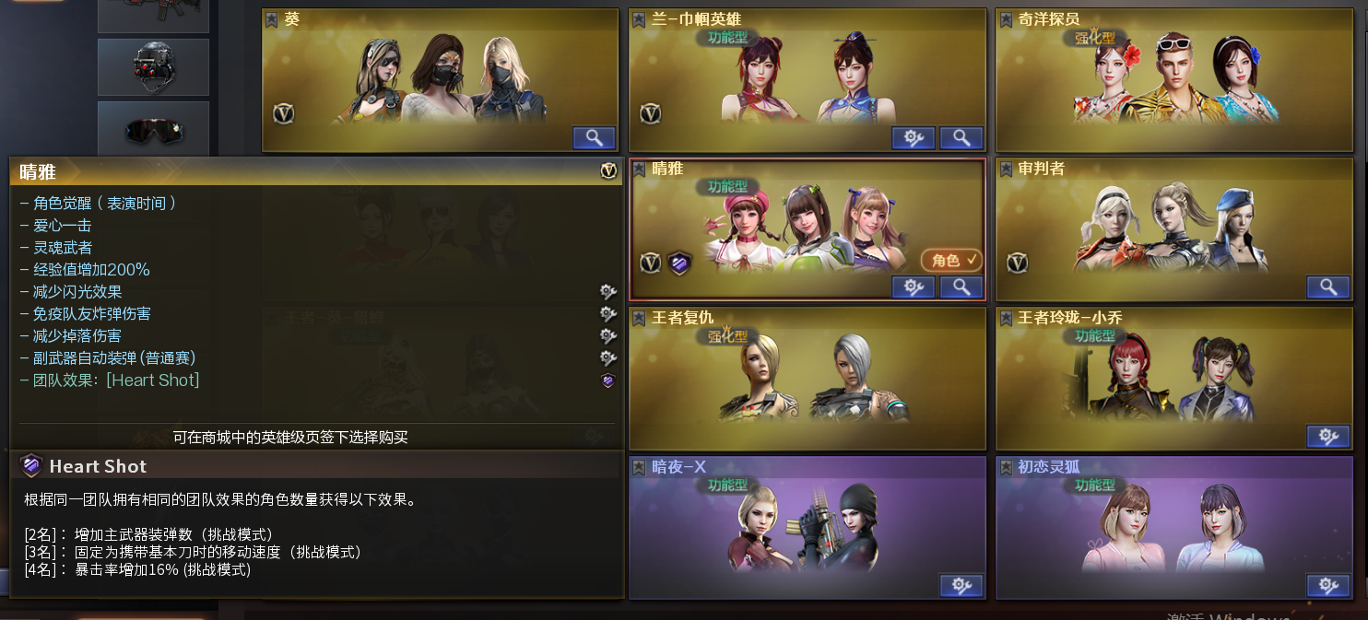Click the magnifier icon on 兰-巾帼英雄 card
This screenshot has width=1368, height=620.
[x=961, y=138]
